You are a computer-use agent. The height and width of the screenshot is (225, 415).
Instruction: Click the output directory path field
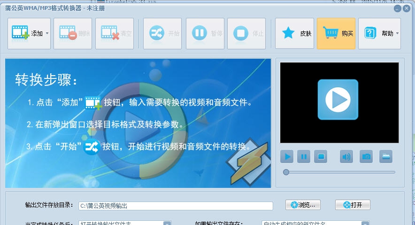click(176, 206)
